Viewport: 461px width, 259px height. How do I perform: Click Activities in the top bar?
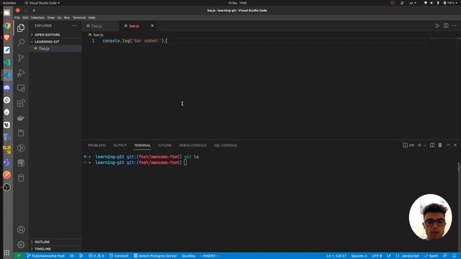[x=9, y=3]
